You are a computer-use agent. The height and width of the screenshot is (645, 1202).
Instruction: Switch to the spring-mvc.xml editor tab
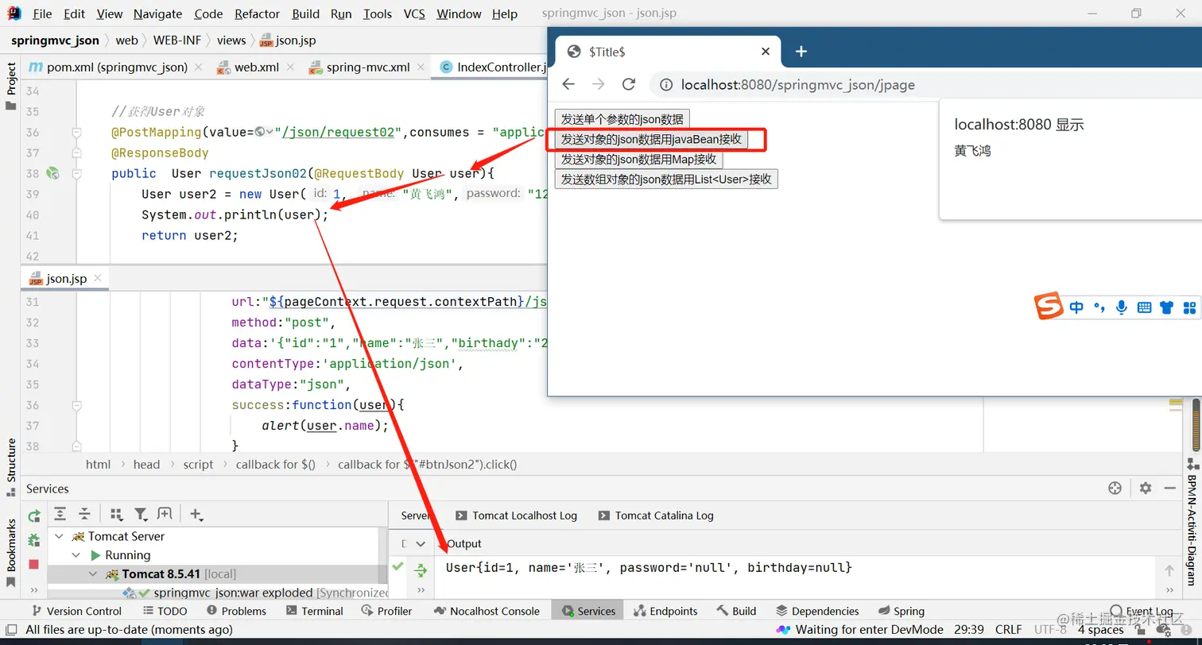(368, 68)
